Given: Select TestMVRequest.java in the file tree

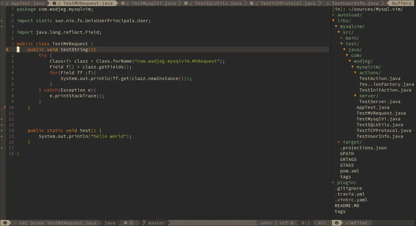Looking at the screenshot, I should [381, 113].
